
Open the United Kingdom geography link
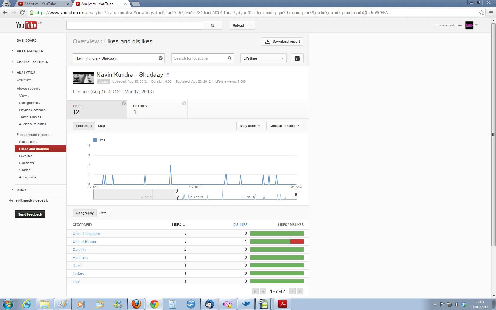click(x=86, y=234)
